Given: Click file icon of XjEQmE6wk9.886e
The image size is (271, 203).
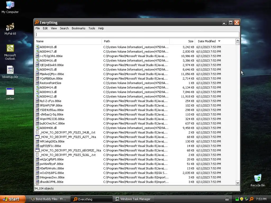Looking at the screenshot, I should tap(37, 65).
